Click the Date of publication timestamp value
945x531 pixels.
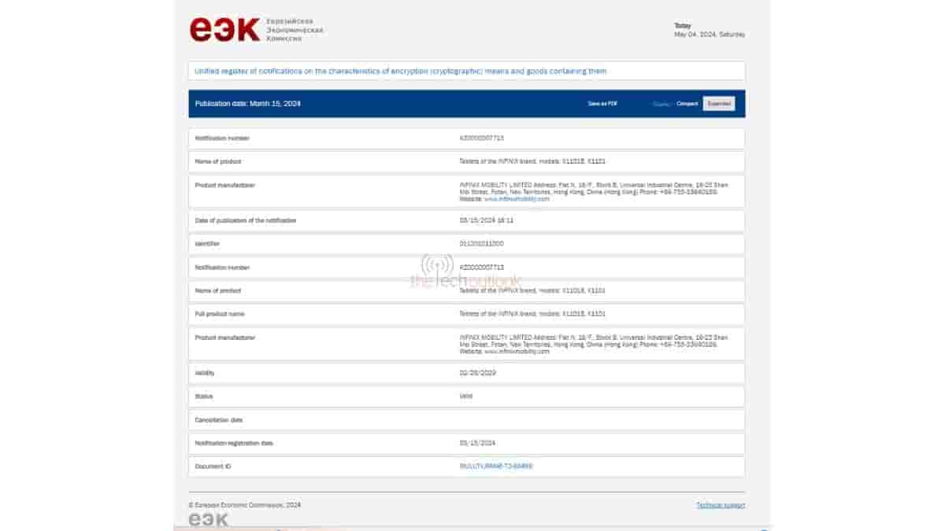pos(486,220)
